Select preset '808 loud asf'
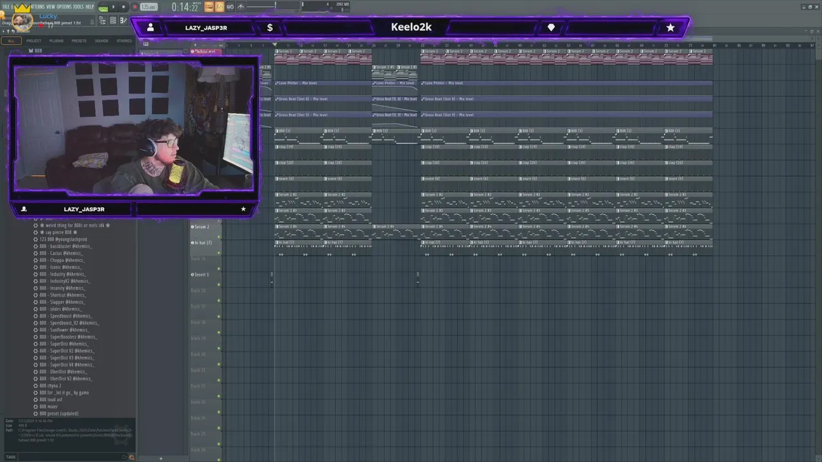822x462 pixels. pyautogui.click(x=51, y=399)
